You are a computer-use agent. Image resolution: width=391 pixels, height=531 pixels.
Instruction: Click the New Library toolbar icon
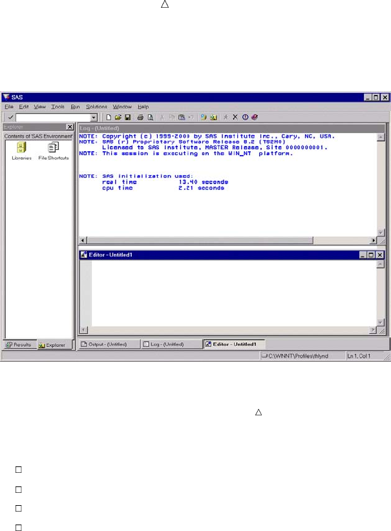tap(204, 117)
